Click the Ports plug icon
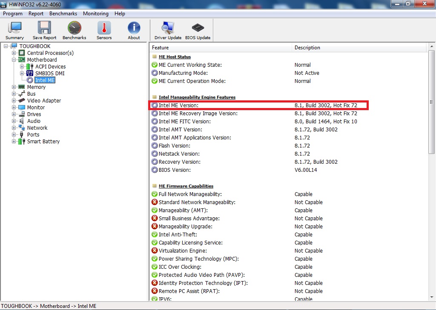 click(22, 134)
